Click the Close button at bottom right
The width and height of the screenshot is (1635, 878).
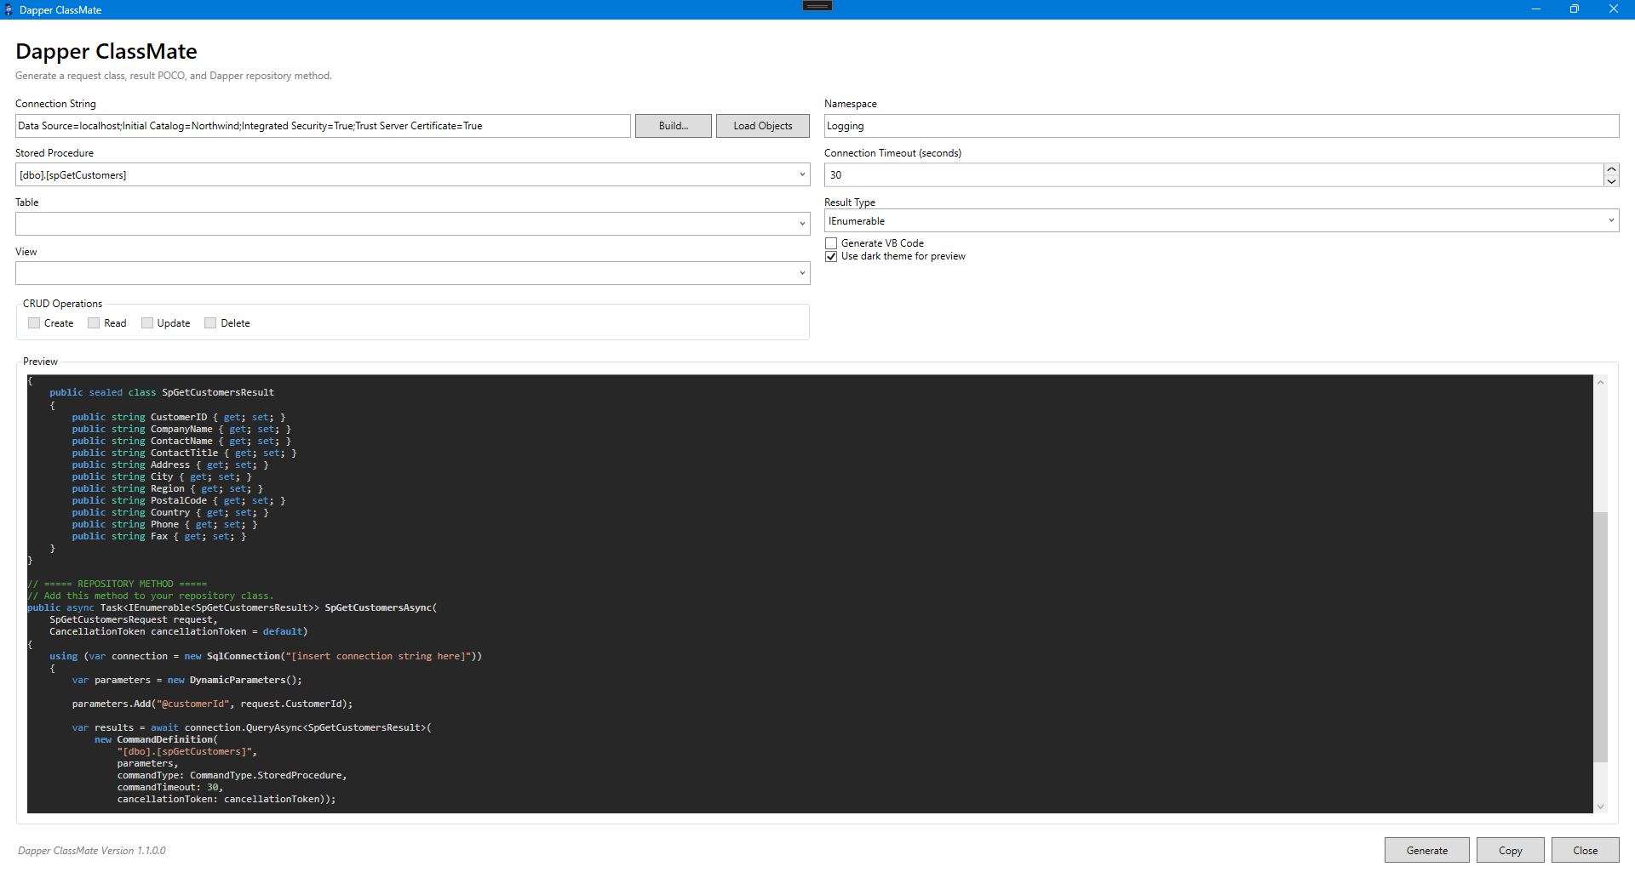click(x=1586, y=850)
